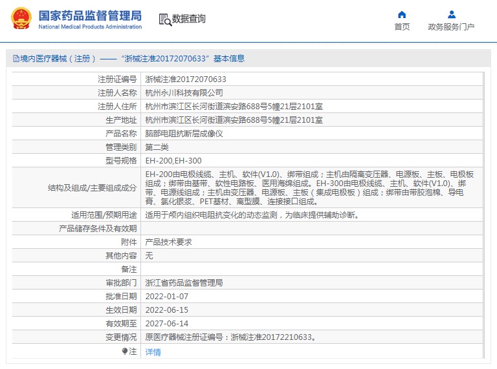This screenshot has width=497, height=369.
Task: Click the 注册人名称 row label
Action: tap(117, 92)
